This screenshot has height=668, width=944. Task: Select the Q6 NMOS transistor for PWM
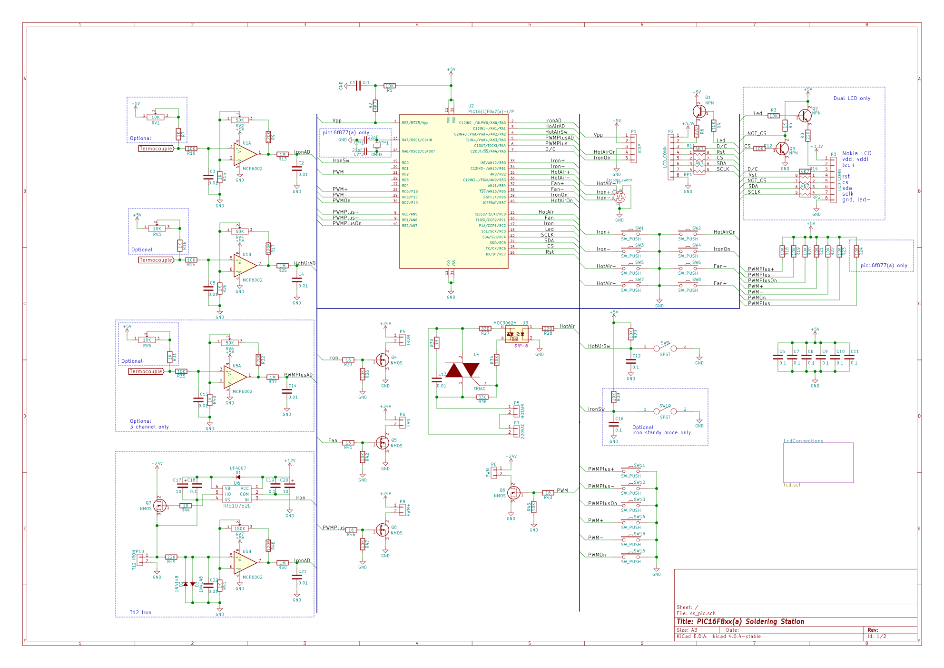click(513, 492)
